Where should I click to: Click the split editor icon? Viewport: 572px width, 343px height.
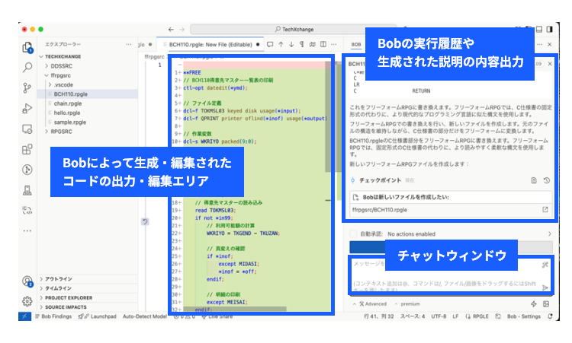click(323, 44)
